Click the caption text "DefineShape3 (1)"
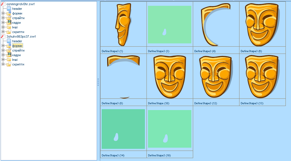291x161 pixels. point(112,51)
